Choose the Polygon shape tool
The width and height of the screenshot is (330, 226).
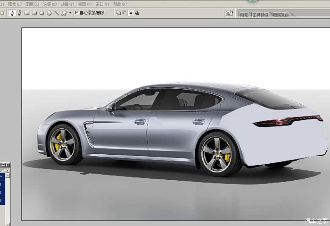point(49,13)
